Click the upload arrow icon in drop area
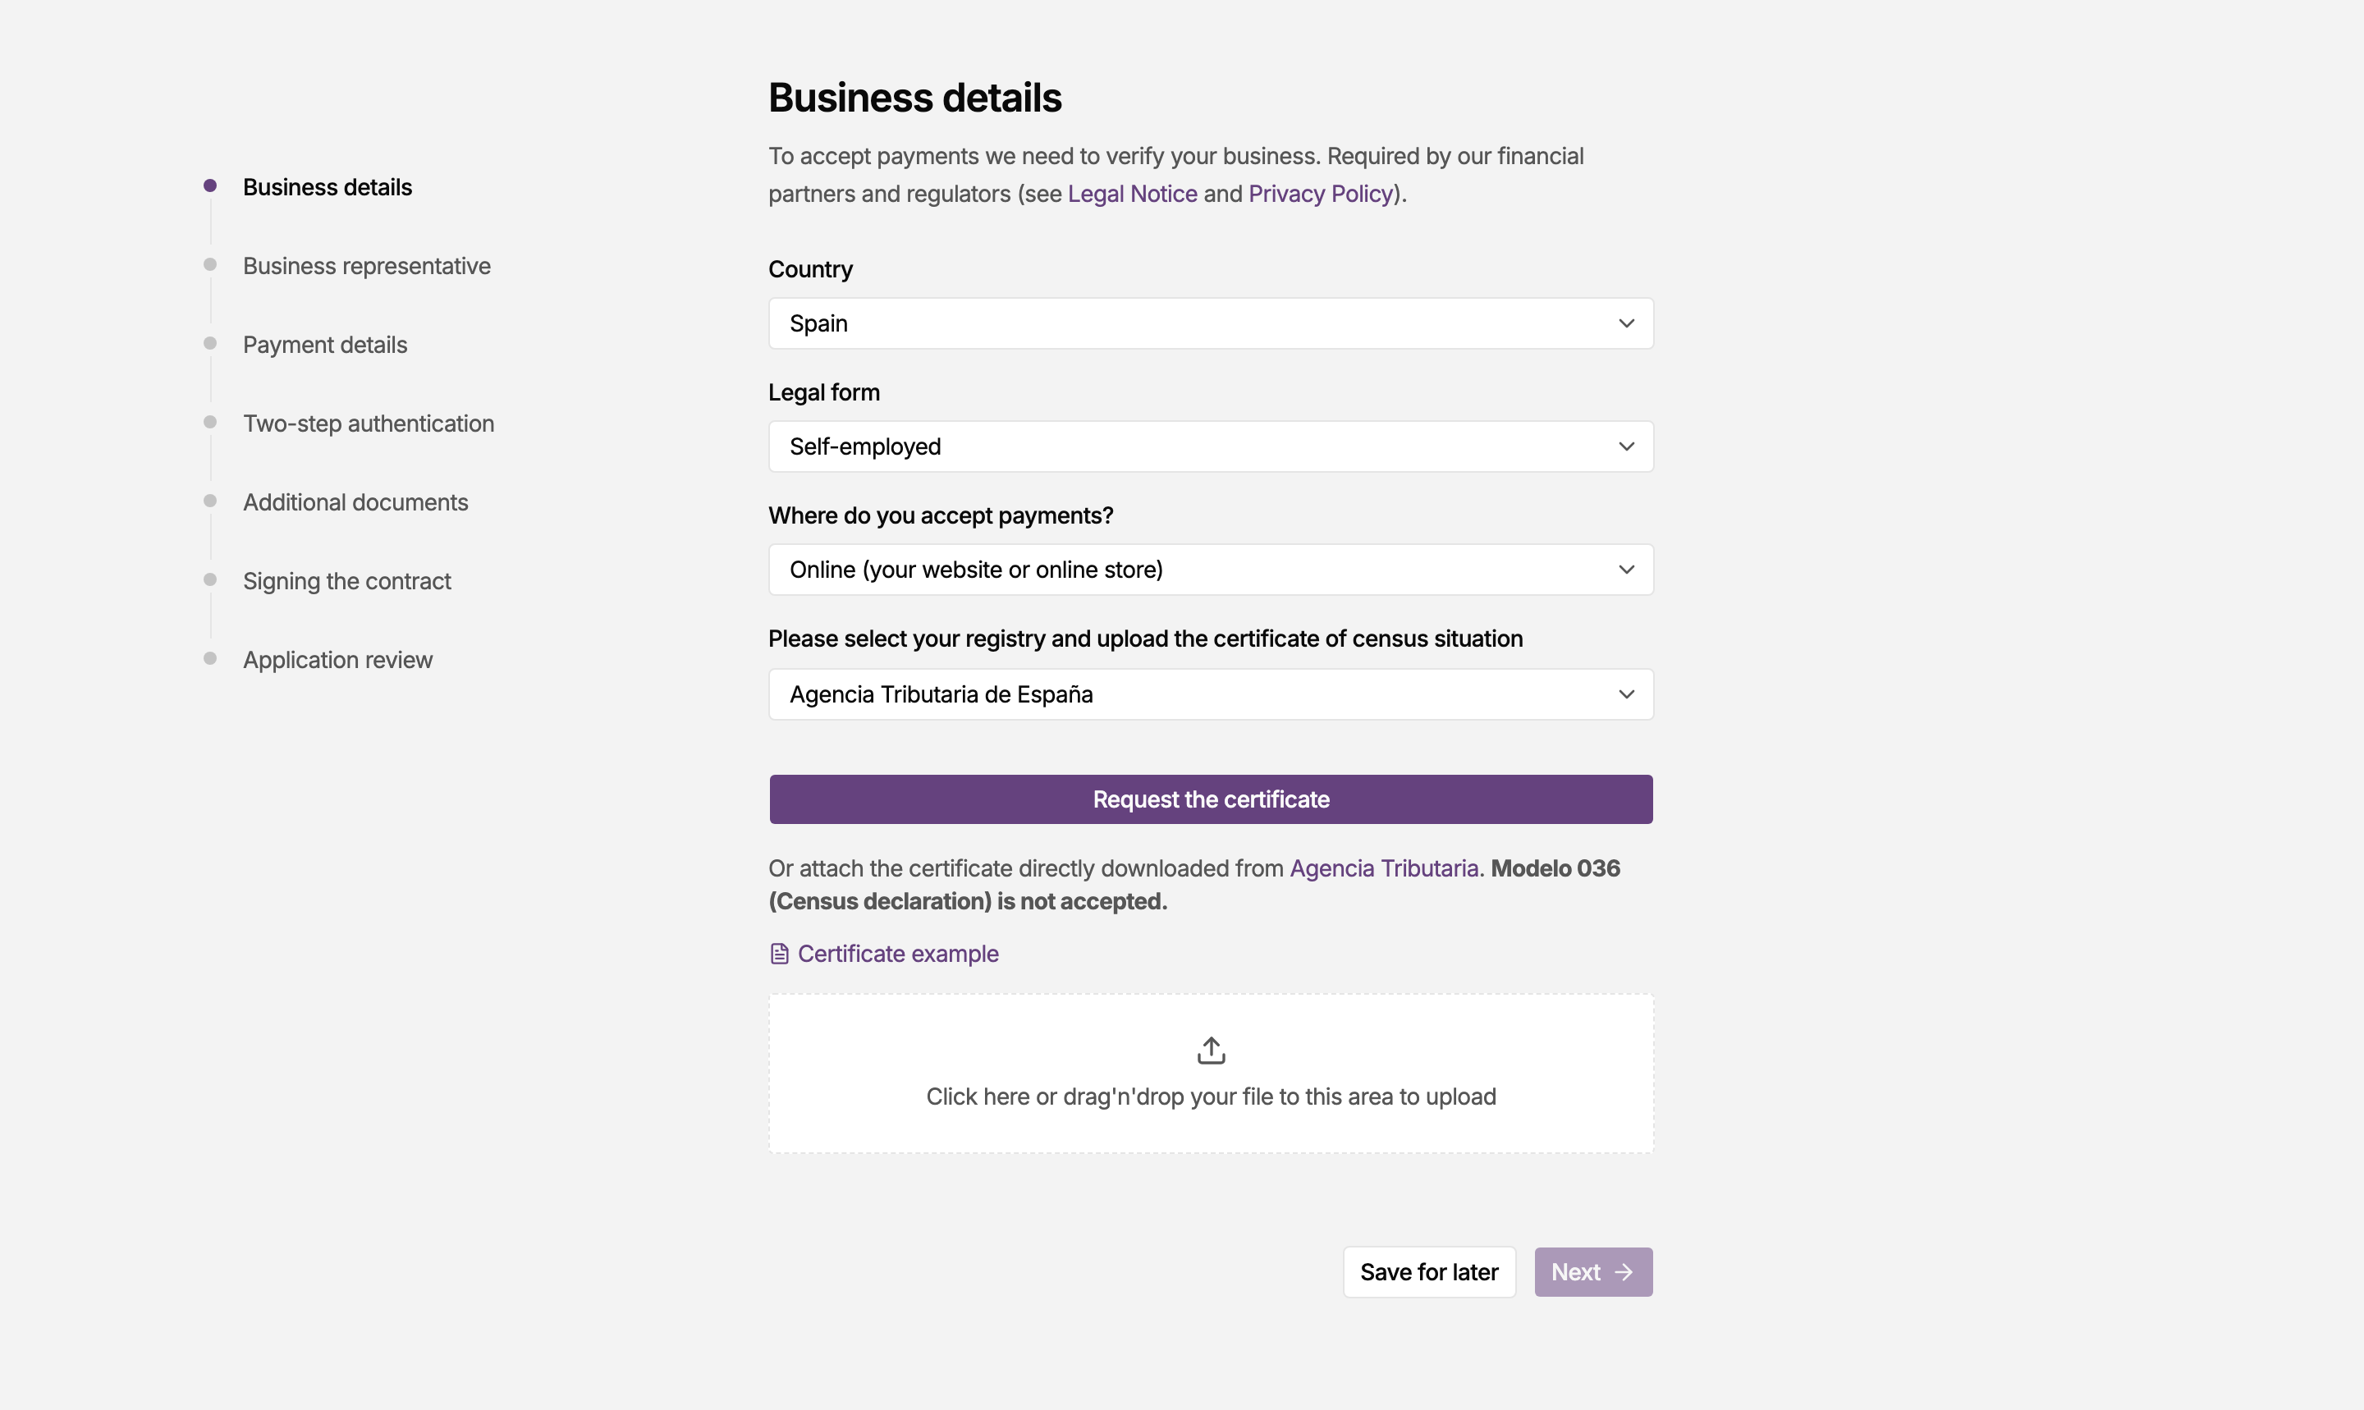2364x1410 pixels. (1211, 1050)
